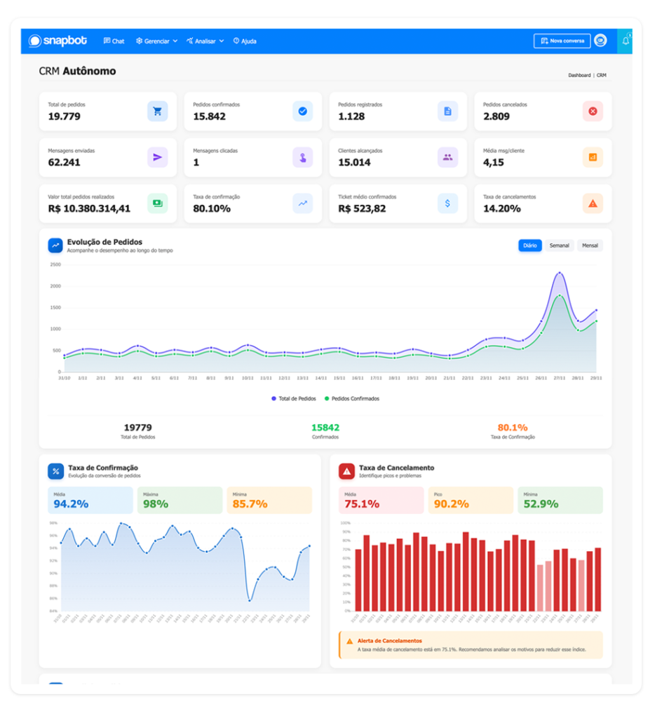Viewport: 655px width, 718px height.
Task: Click the document icon in Pedidos registrados
Action: 447,111
